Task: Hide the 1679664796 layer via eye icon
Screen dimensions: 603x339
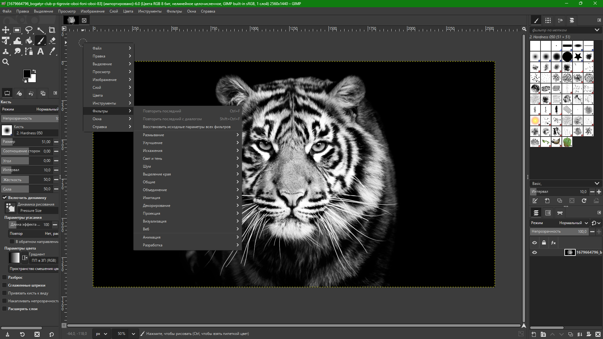Action: [x=535, y=252]
